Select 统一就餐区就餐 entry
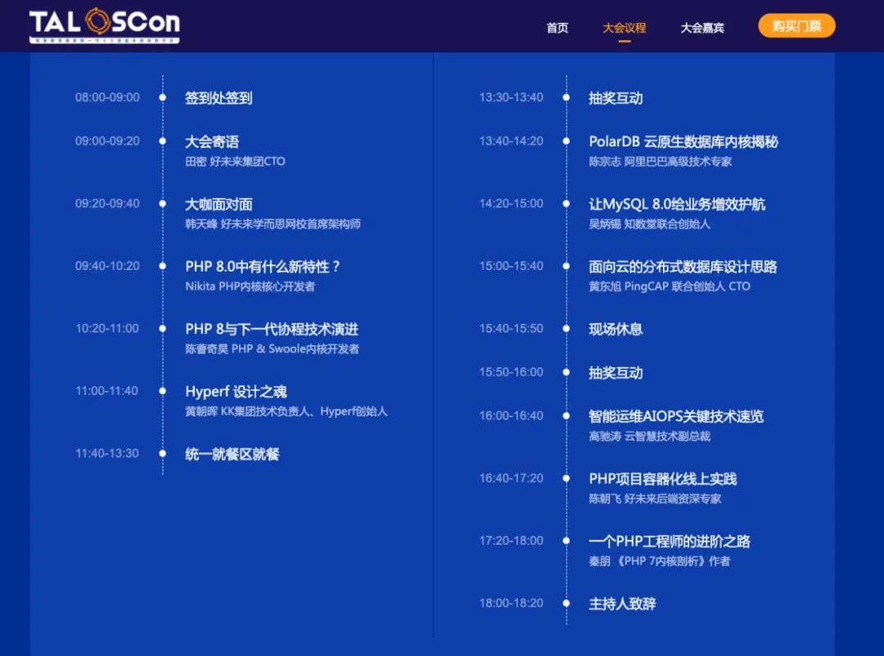Viewport: 884px width, 656px height. click(232, 454)
